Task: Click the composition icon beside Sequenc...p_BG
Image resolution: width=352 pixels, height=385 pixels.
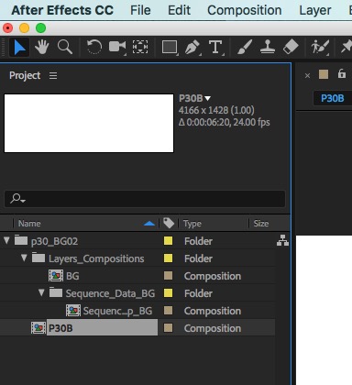Action: (x=73, y=311)
